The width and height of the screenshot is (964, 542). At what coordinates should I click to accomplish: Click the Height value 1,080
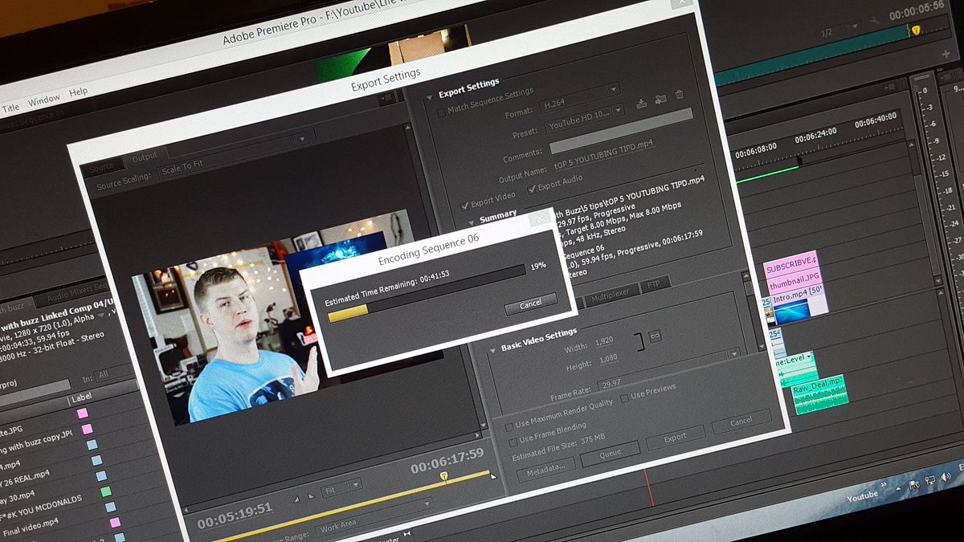click(x=608, y=359)
